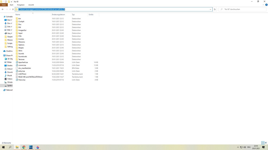268x150 pixels.
Task: Open the blue Help question-mark icon
Action: coord(266,5)
